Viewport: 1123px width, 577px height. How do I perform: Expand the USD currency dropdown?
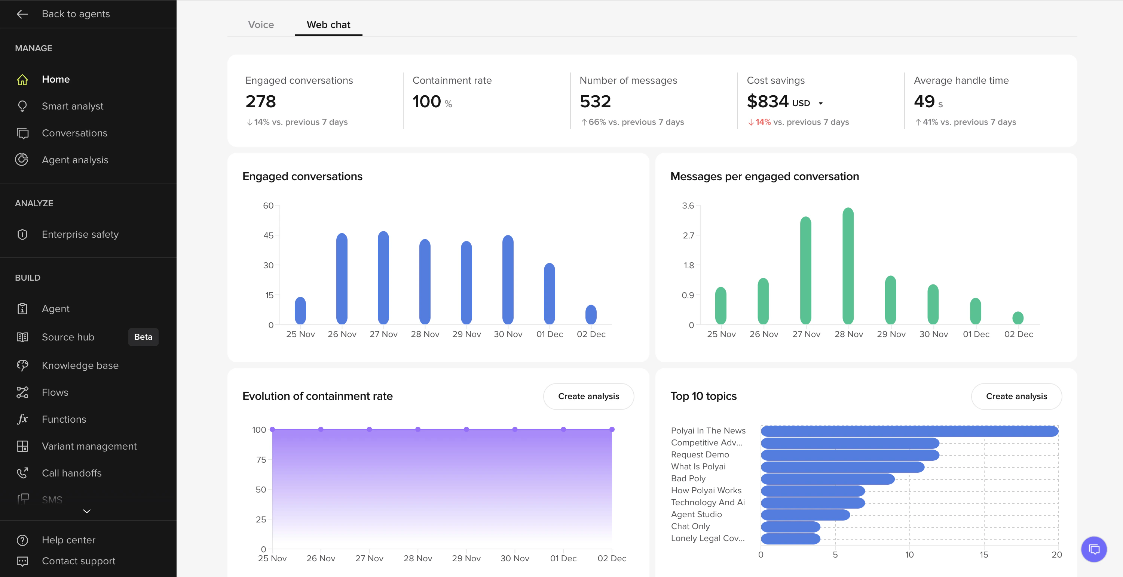tap(820, 103)
